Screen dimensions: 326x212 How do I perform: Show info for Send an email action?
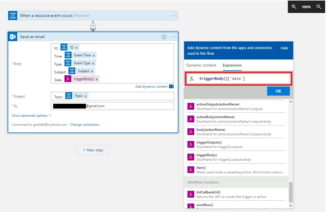tap(164, 37)
